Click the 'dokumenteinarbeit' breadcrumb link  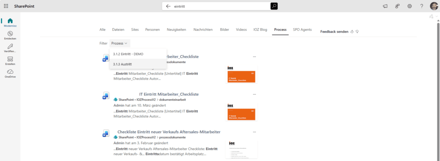tap(173, 100)
